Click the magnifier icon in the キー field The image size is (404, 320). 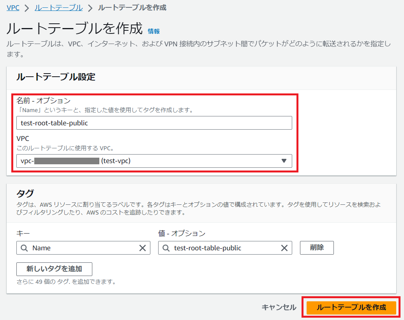[24, 248]
